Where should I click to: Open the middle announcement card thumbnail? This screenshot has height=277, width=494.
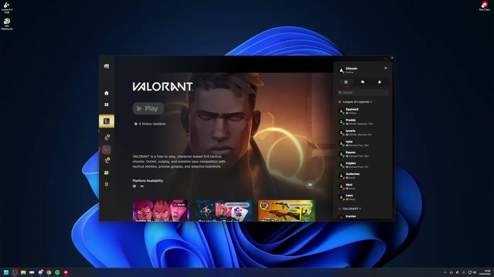tap(224, 211)
